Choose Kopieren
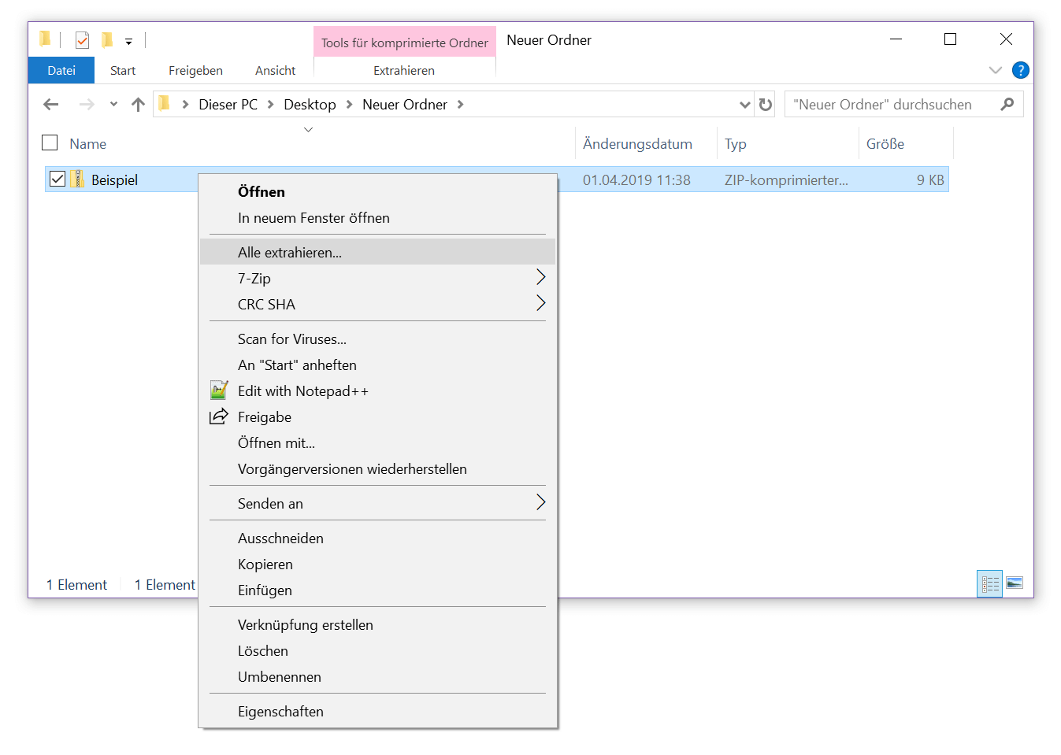This screenshot has width=1061, height=755. pyautogui.click(x=377, y=564)
